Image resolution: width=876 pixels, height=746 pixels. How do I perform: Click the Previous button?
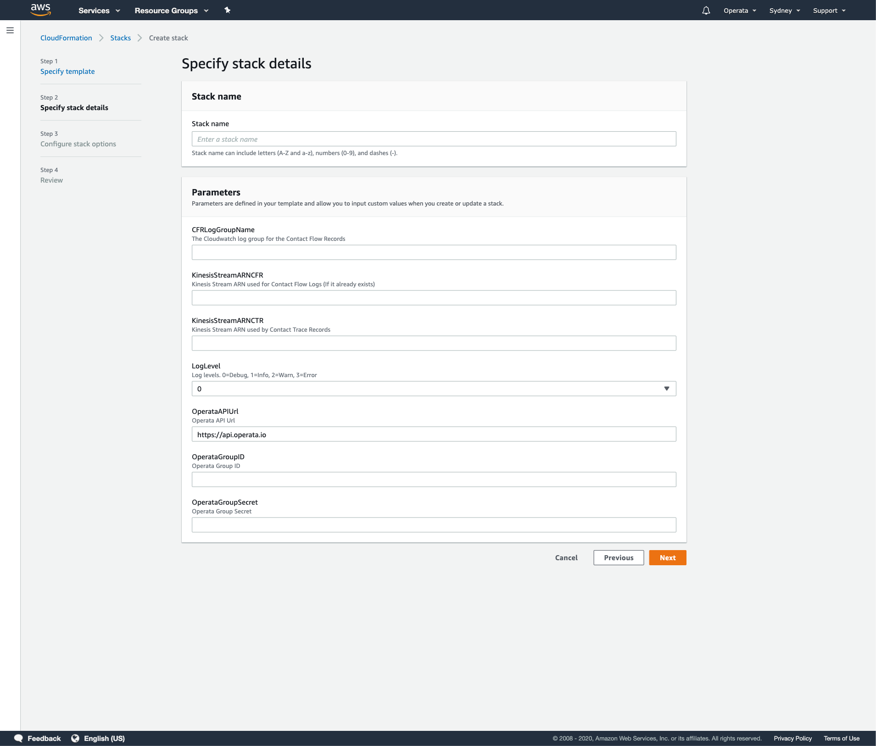click(x=619, y=558)
